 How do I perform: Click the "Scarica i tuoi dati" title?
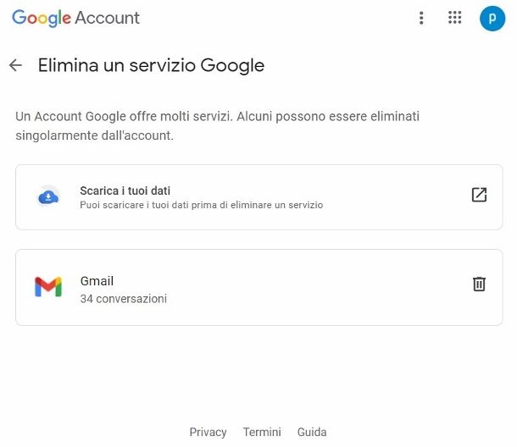tap(125, 190)
